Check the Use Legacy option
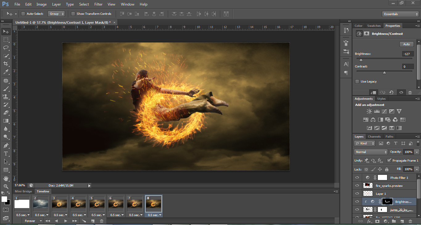The height and width of the screenshot is (225, 421). tap(357, 82)
